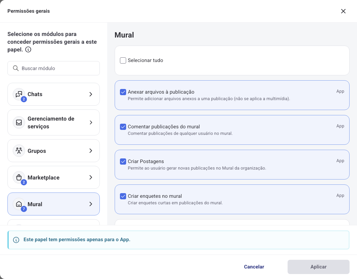The width and height of the screenshot is (357, 279).
Task: Click the Aplicar button
Action: tap(319, 267)
